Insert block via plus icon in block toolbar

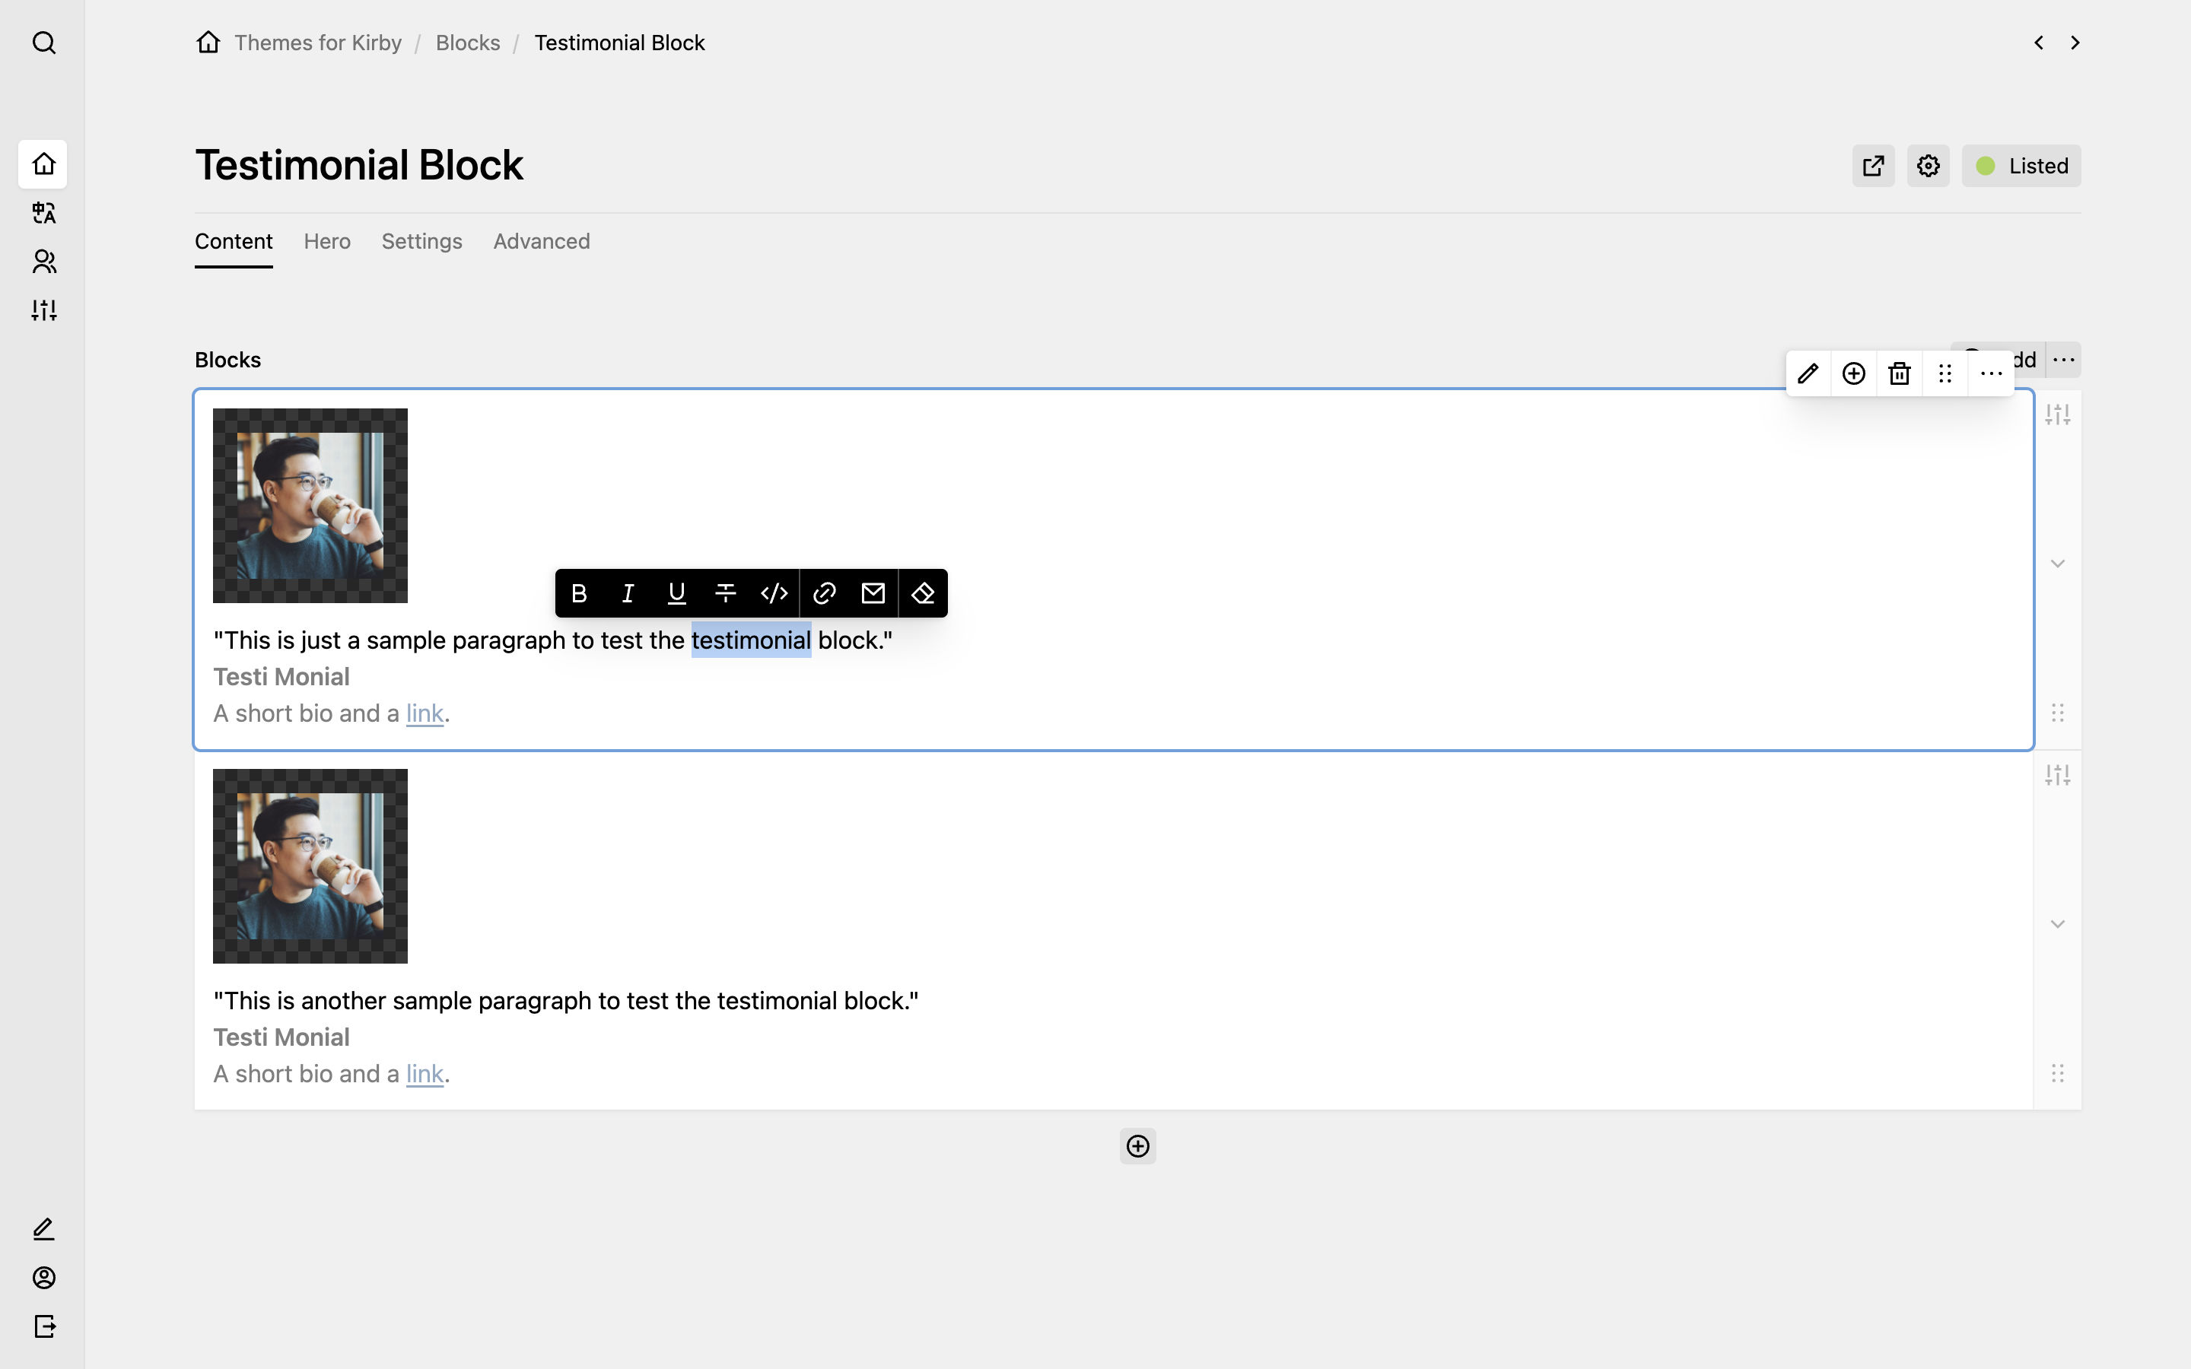(1854, 373)
